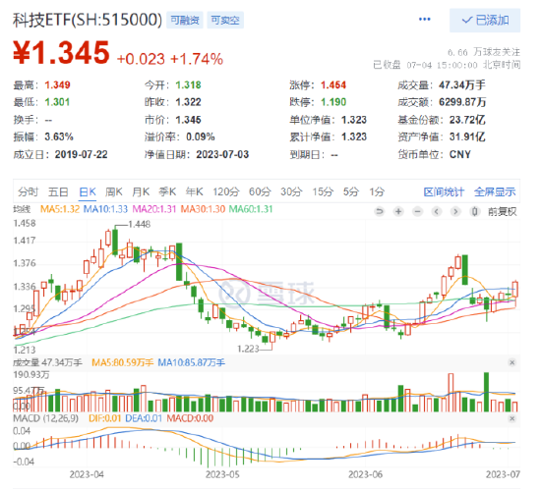This screenshot has width=541, height=490.
Task: Switch to the 五日 chart tab
Action: coord(58,191)
